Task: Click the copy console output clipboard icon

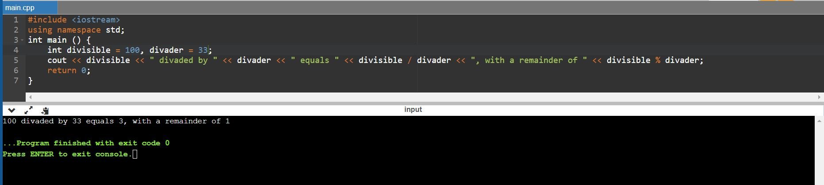Action: tap(45, 111)
